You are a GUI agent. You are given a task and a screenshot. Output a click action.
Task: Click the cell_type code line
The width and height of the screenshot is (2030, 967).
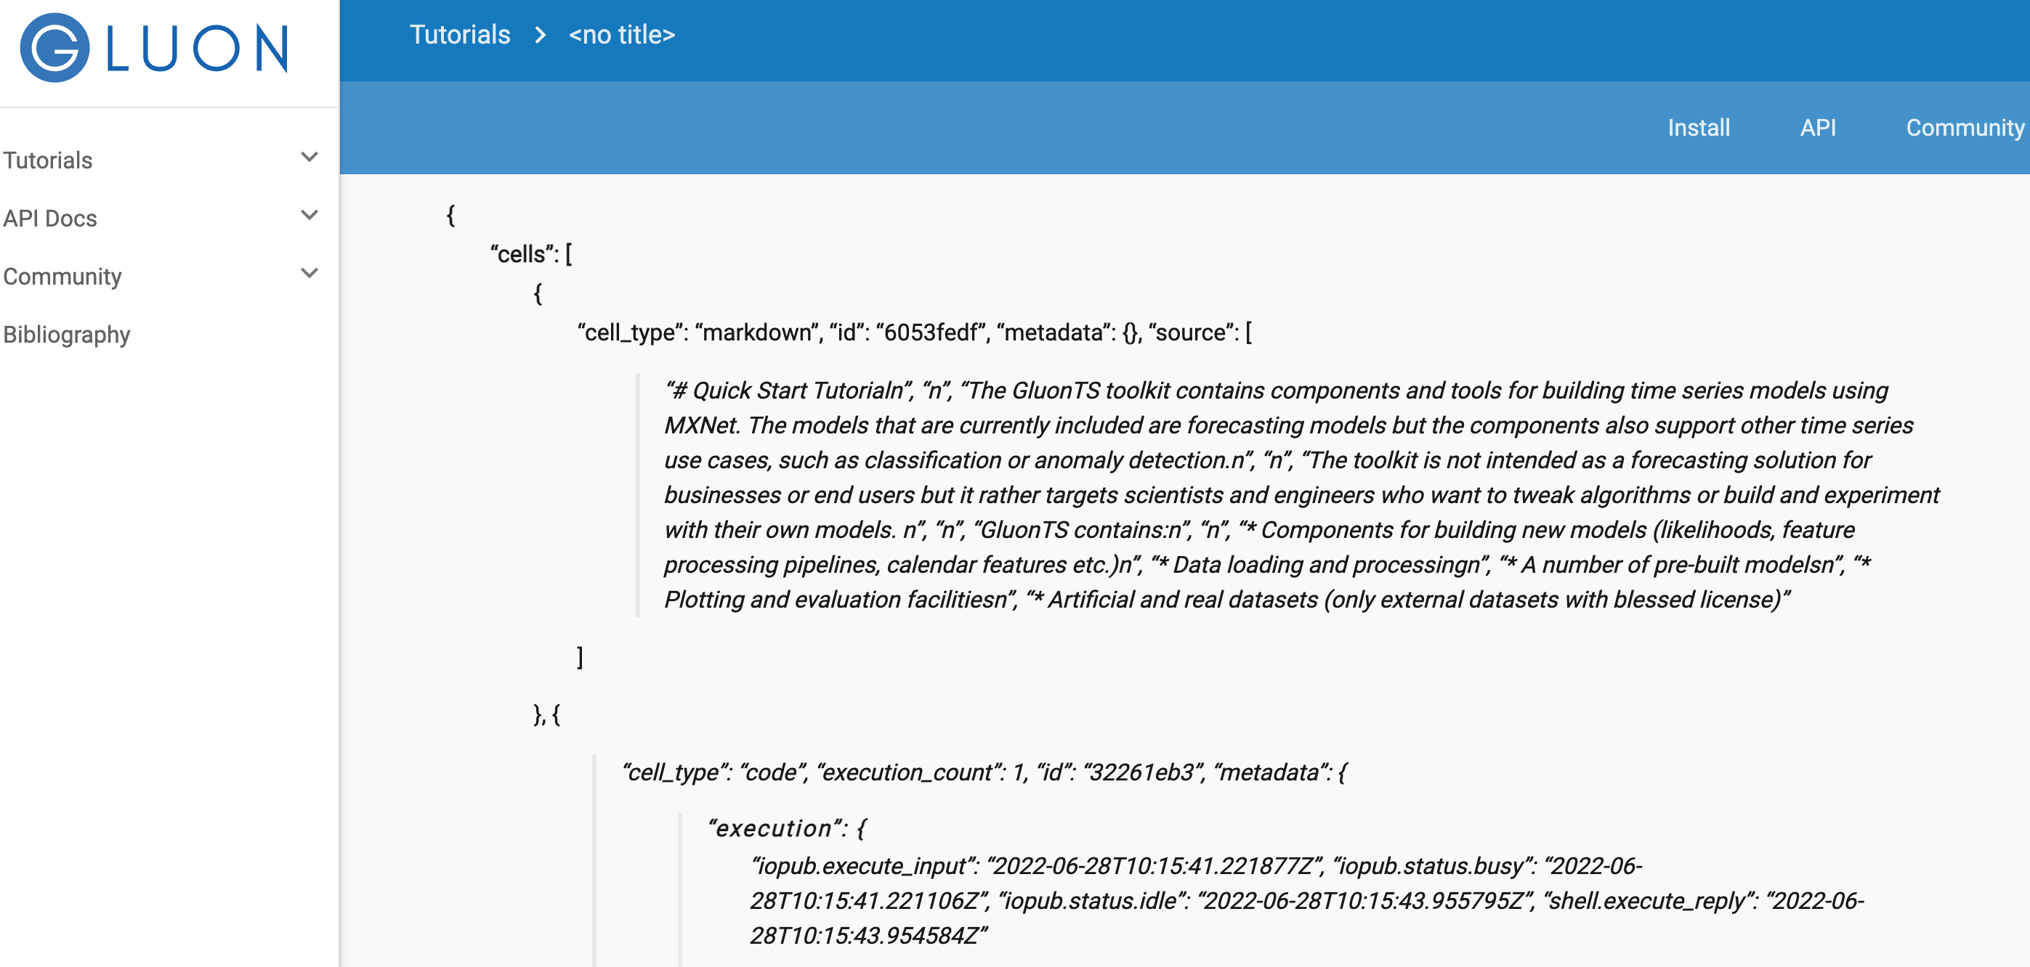985,772
